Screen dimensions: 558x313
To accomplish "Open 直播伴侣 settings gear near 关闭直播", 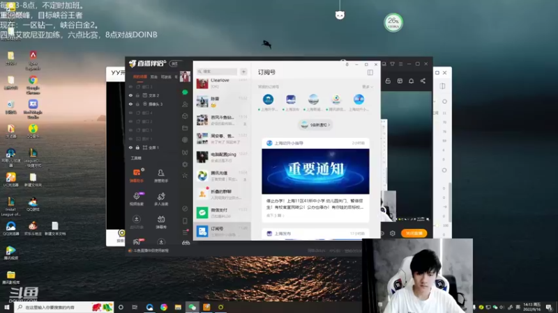I will [x=393, y=233].
